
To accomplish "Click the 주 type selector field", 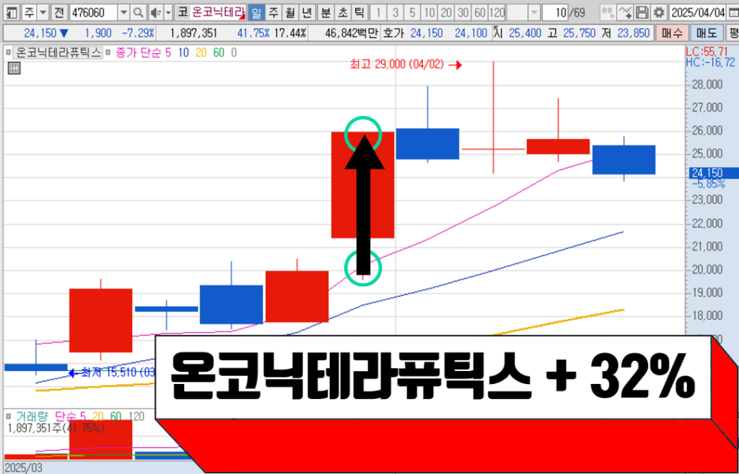I will point(29,13).
